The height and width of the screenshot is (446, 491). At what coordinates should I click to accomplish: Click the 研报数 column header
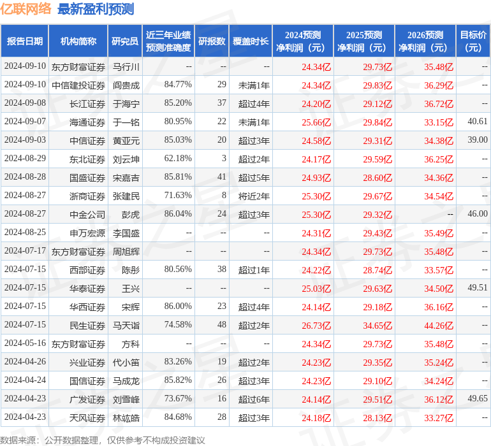point(212,41)
